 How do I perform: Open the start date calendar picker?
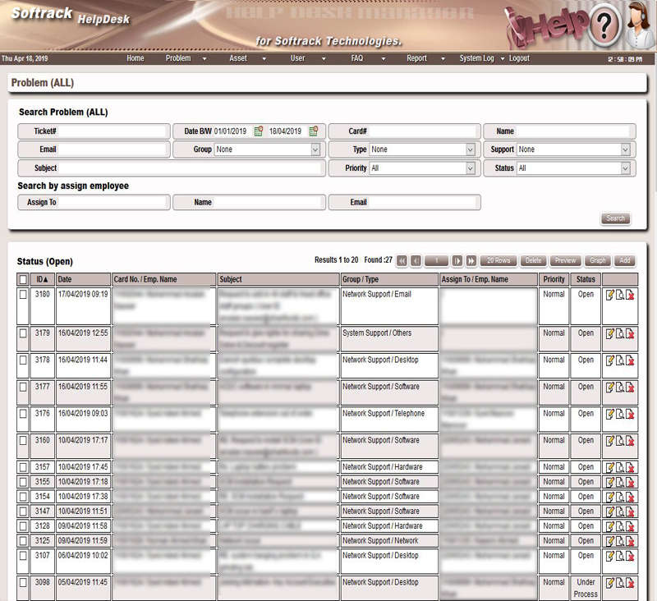click(x=259, y=131)
